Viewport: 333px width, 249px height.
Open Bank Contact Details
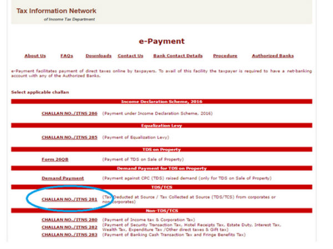click(178, 56)
